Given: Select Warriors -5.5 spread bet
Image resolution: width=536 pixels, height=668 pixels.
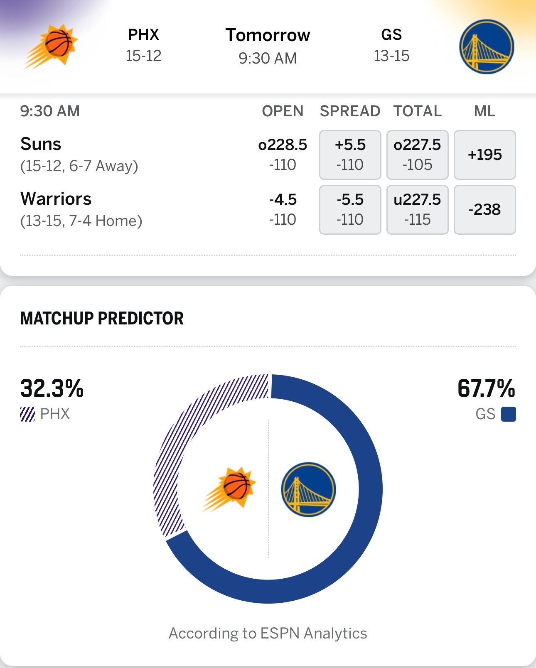Looking at the screenshot, I should 350,209.
